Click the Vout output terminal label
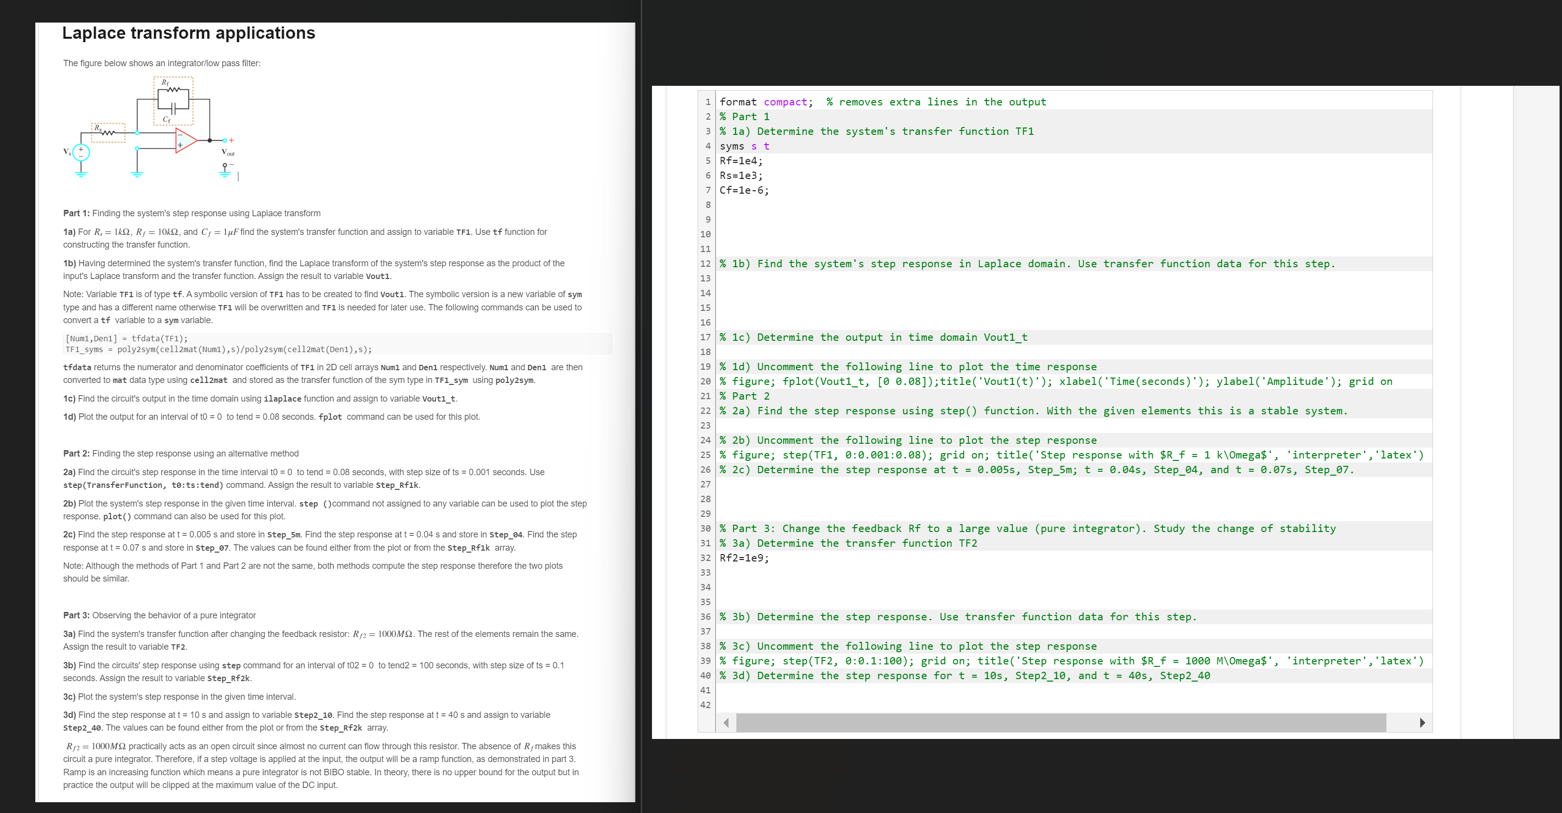This screenshot has height=813, width=1562. click(228, 153)
